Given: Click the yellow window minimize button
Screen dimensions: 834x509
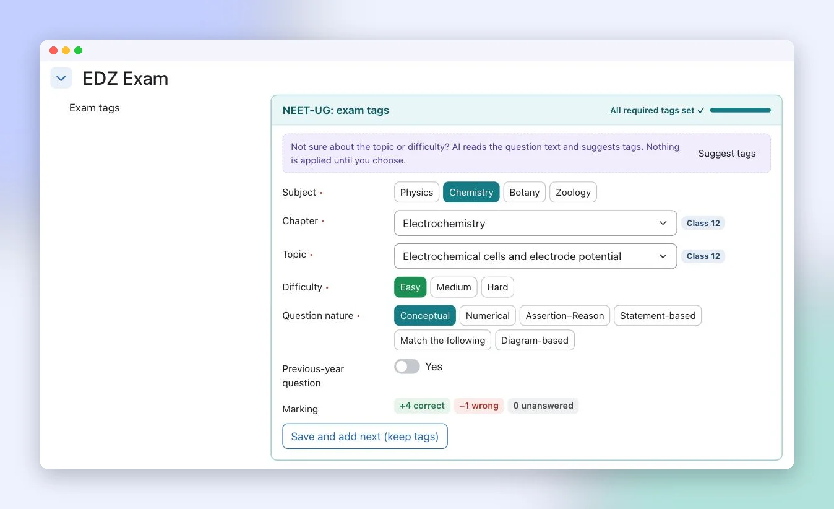Looking at the screenshot, I should point(66,51).
